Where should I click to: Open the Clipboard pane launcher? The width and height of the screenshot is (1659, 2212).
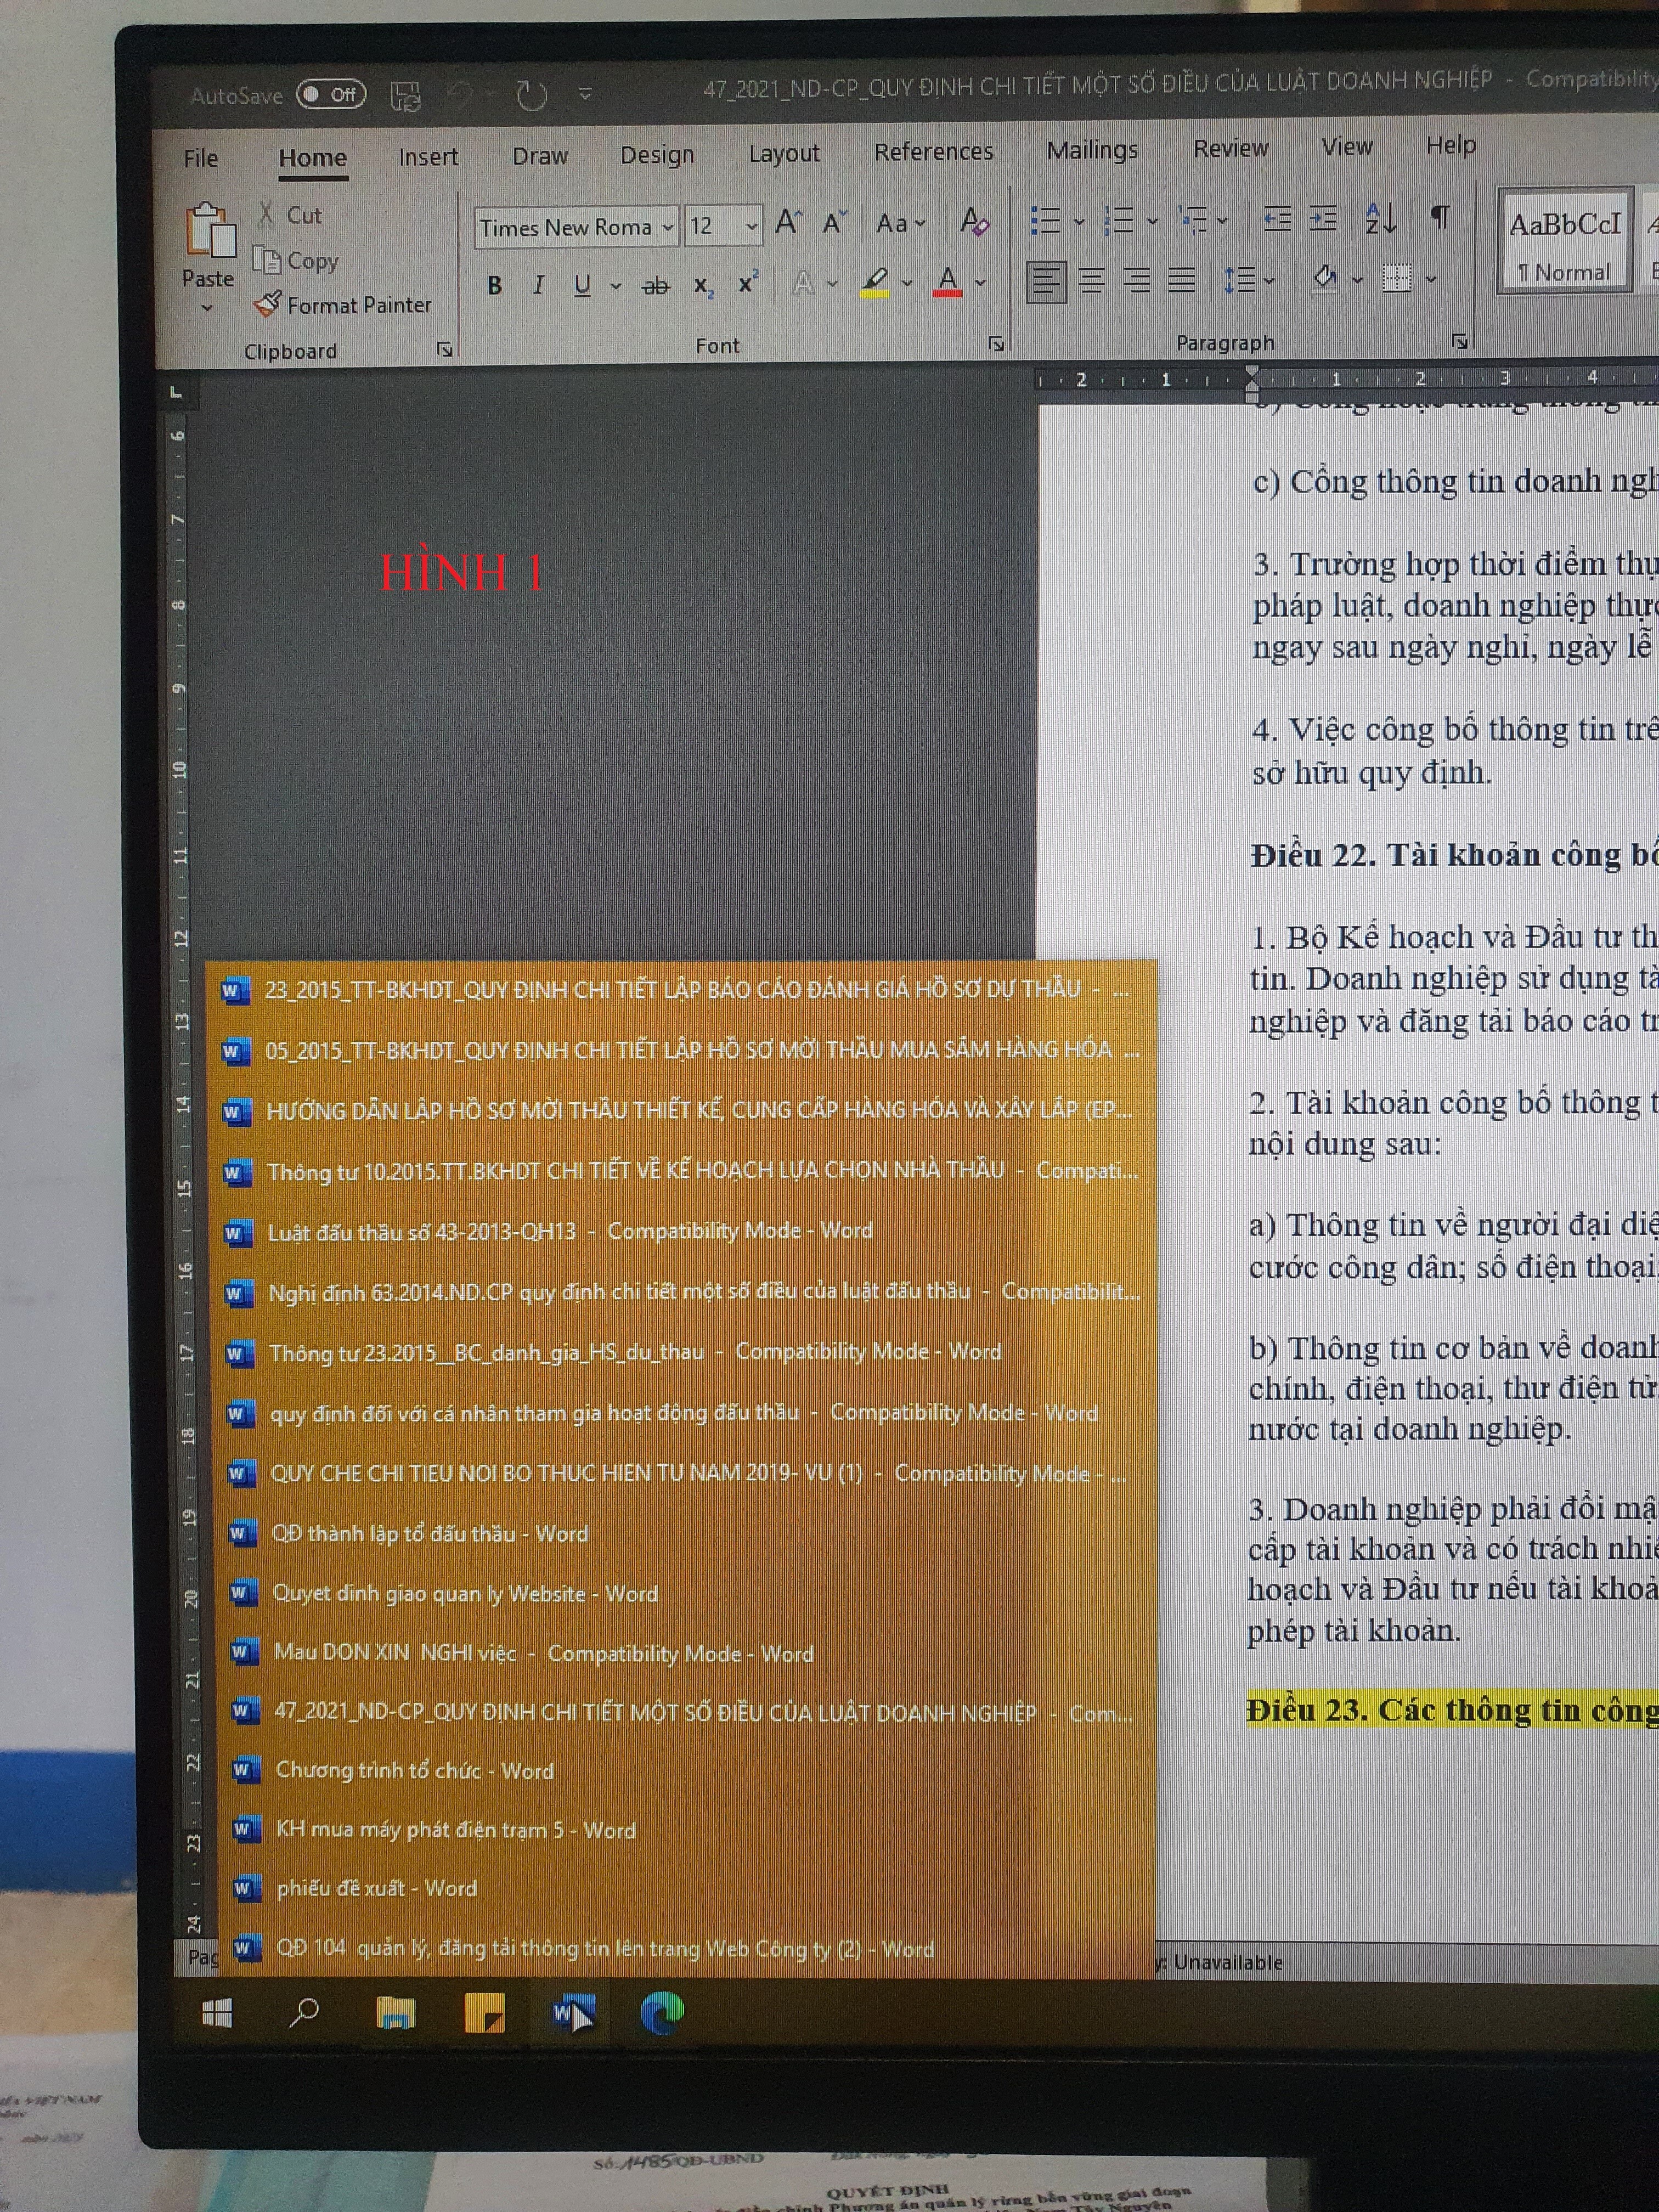(445, 349)
